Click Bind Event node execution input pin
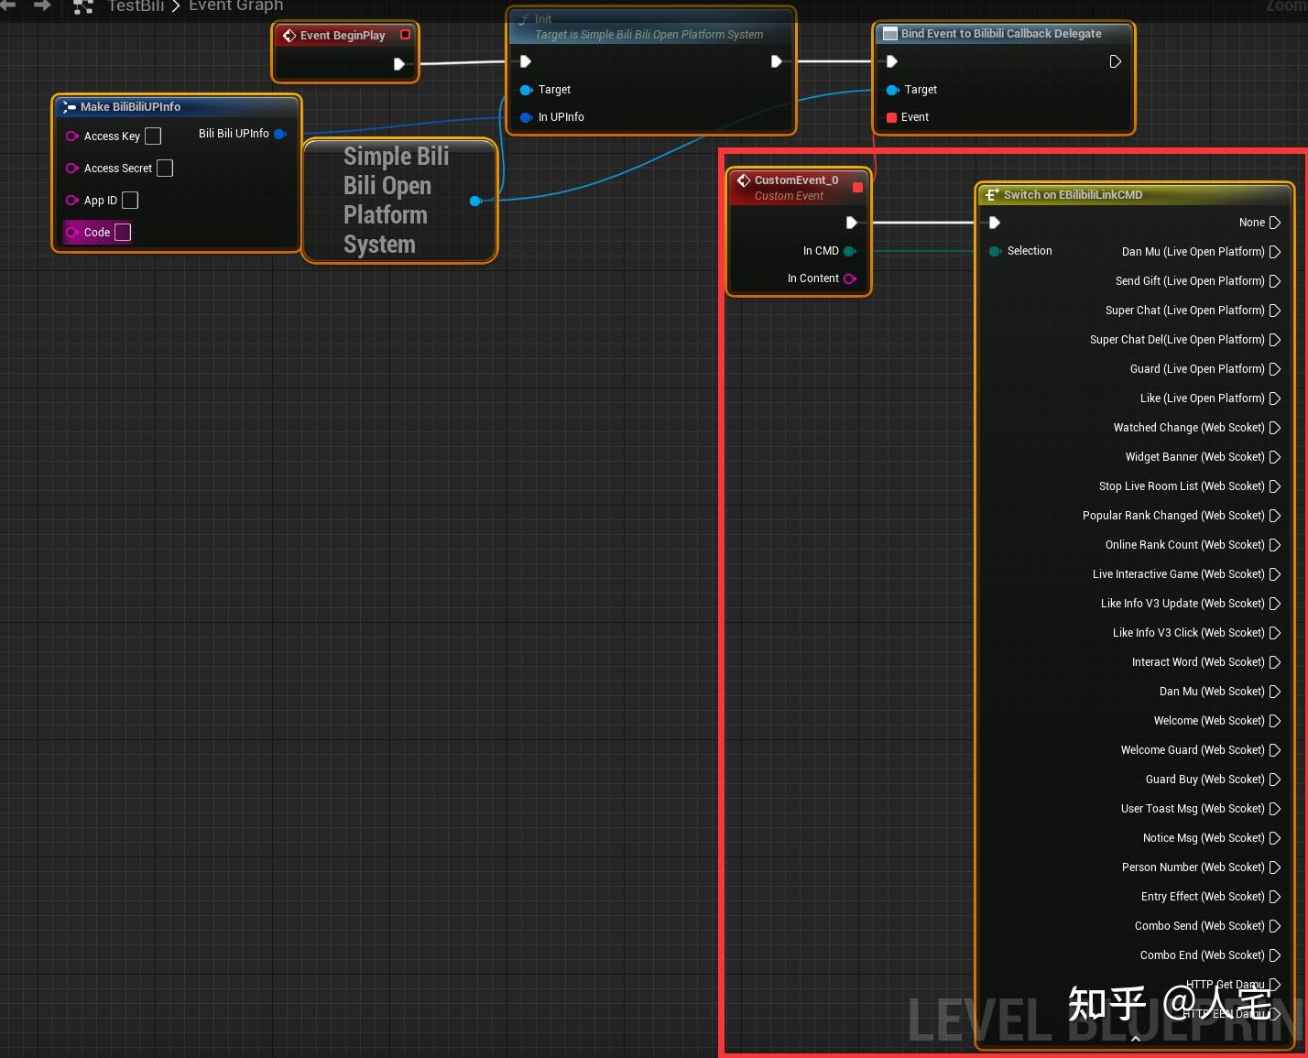 892,61
